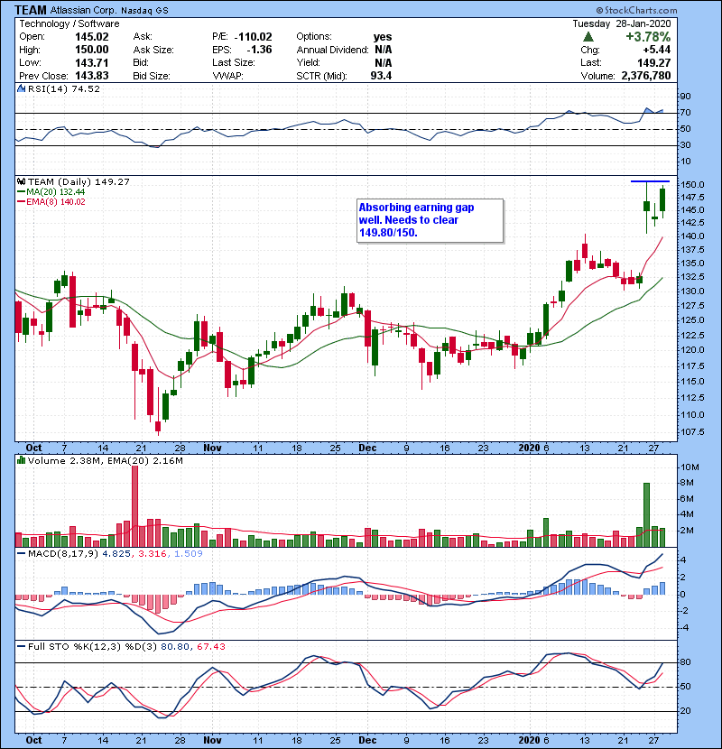Click the MA(20) 132.44 legend entry
722x749 pixels.
coord(51,191)
